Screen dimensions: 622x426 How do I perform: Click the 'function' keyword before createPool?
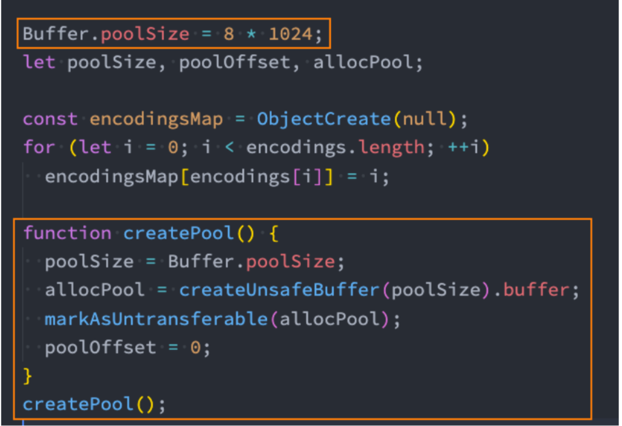click(67, 233)
